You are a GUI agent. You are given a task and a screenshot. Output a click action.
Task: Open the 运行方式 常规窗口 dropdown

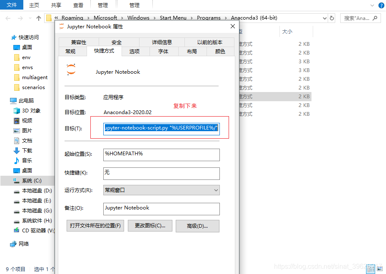pos(162,190)
